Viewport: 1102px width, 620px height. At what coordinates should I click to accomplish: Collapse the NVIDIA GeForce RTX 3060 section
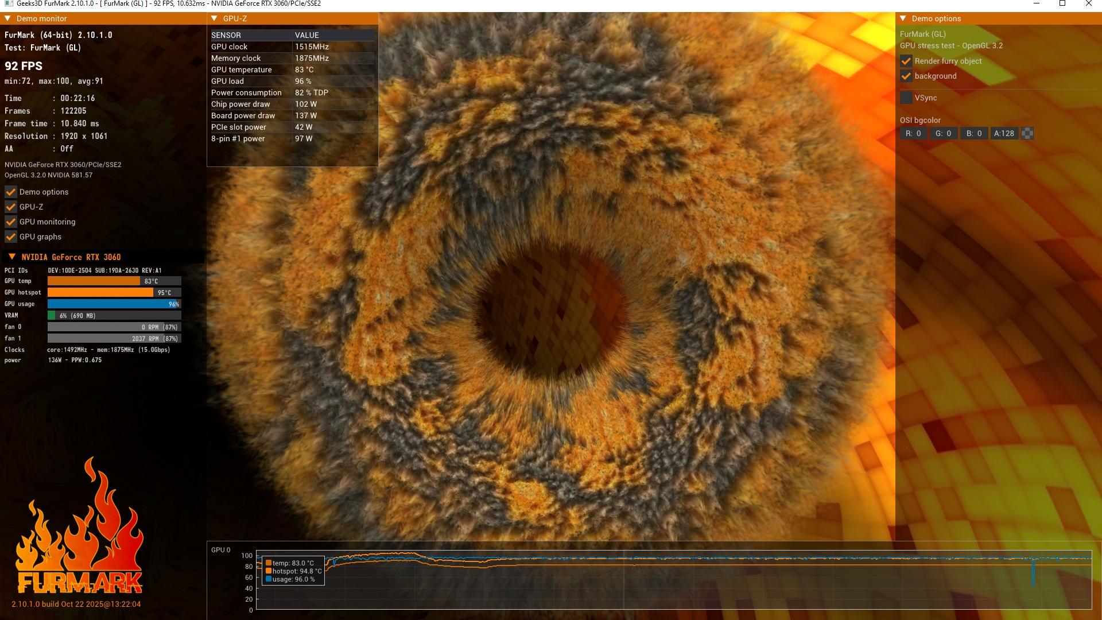(12, 257)
